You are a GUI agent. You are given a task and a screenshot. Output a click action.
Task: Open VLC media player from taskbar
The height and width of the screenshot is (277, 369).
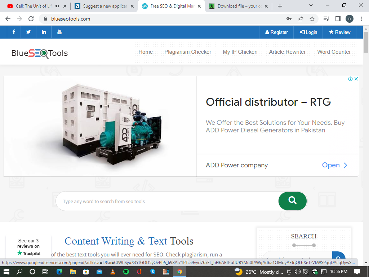click(x=113, y=272)
